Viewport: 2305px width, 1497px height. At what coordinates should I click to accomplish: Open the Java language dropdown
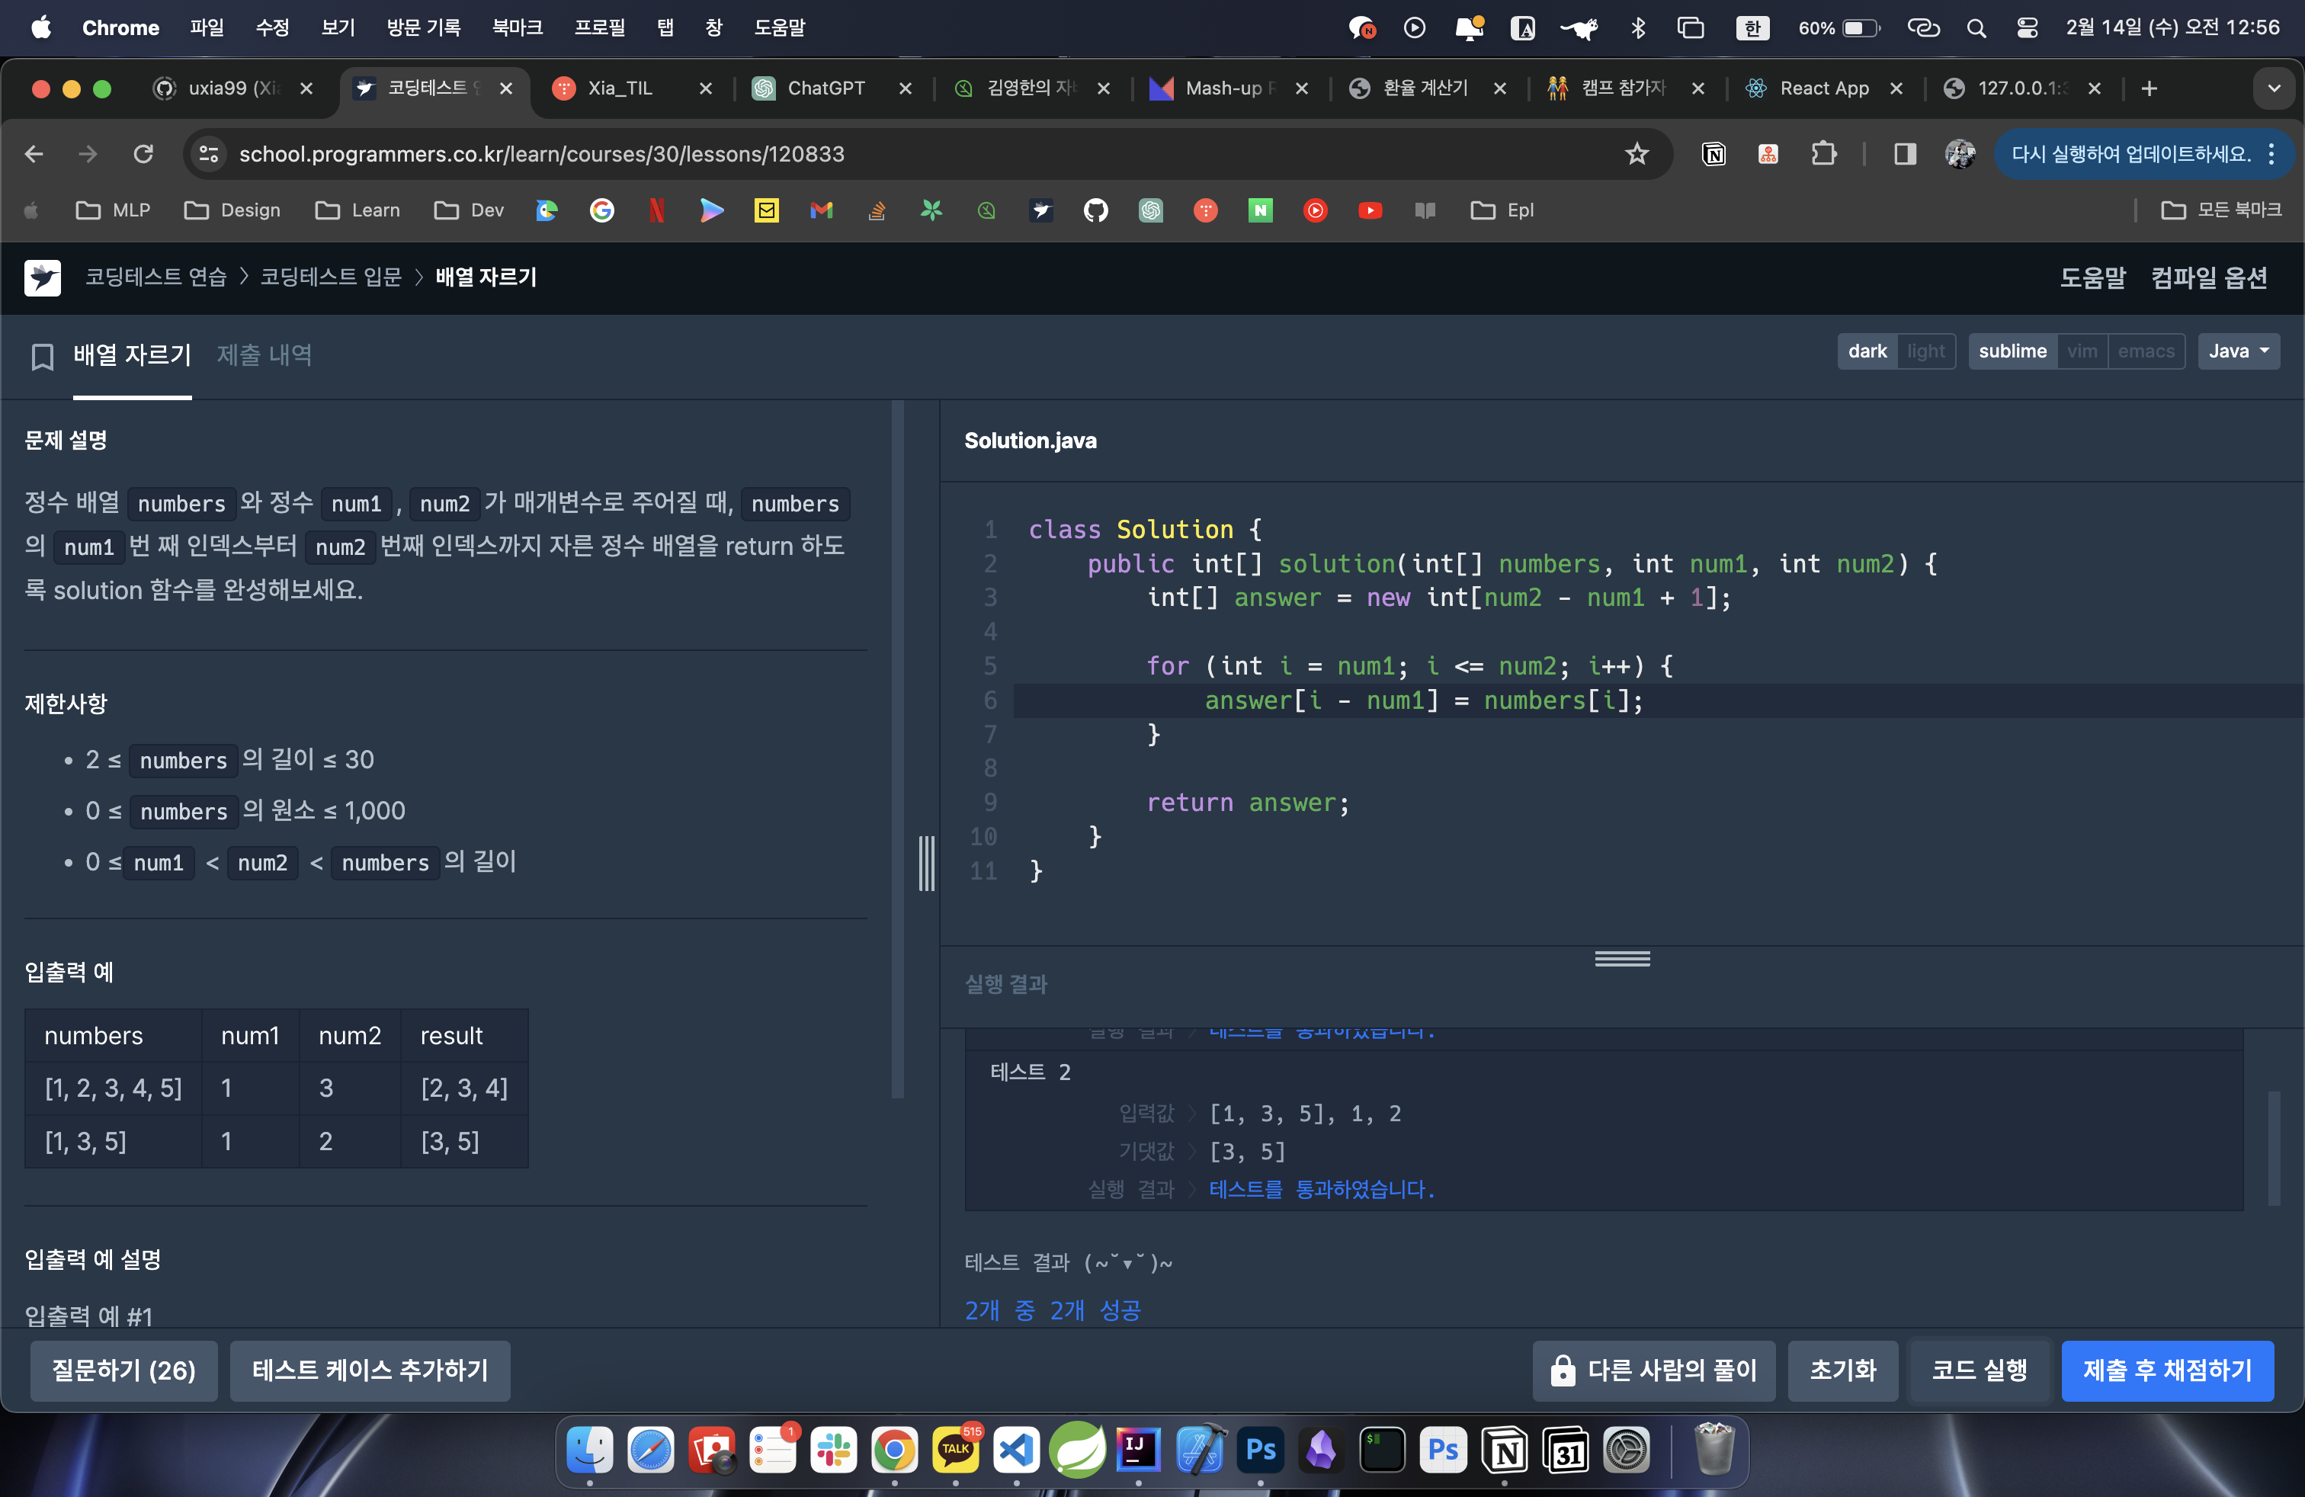pos(2237,351)
